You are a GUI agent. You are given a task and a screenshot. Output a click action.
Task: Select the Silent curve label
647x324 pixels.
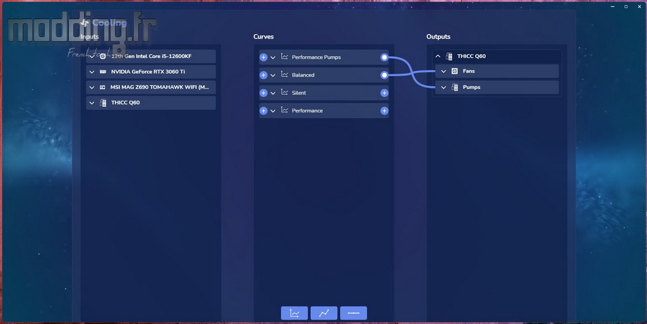(299, 93)
